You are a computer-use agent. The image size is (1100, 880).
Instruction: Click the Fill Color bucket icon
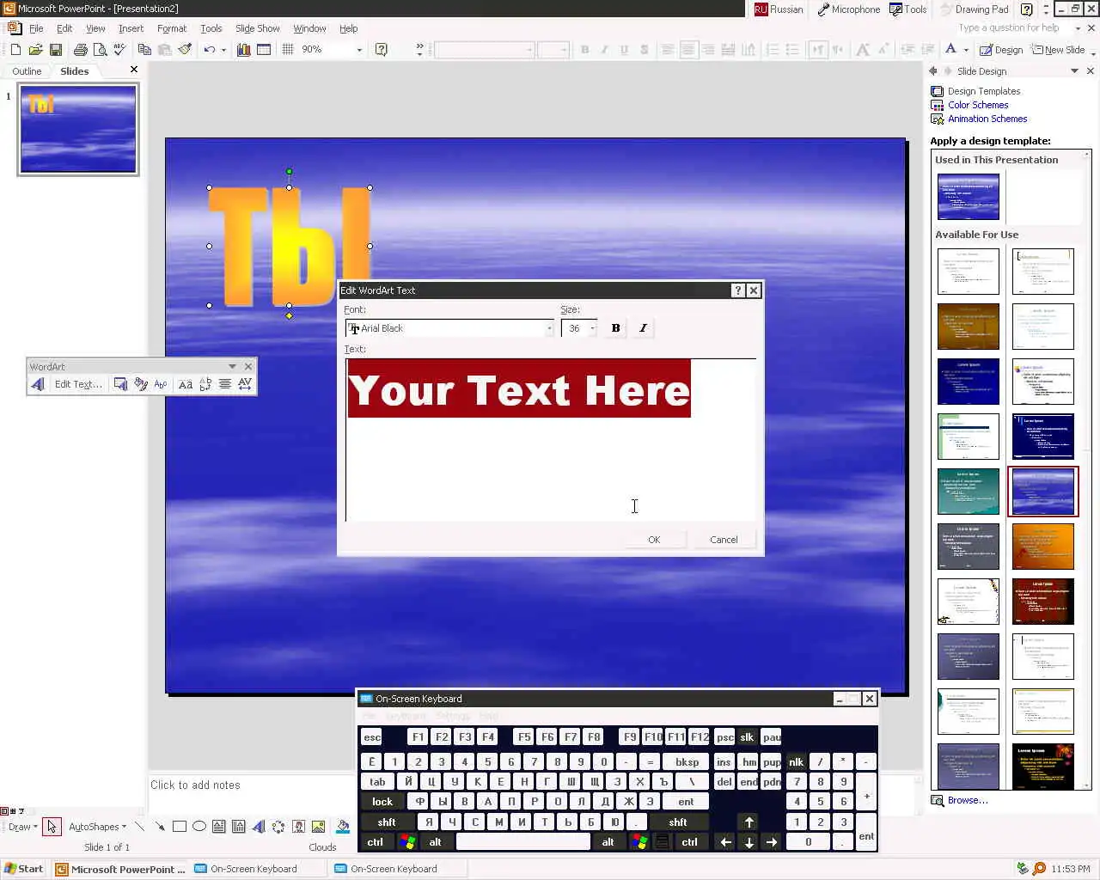(343, 827)
